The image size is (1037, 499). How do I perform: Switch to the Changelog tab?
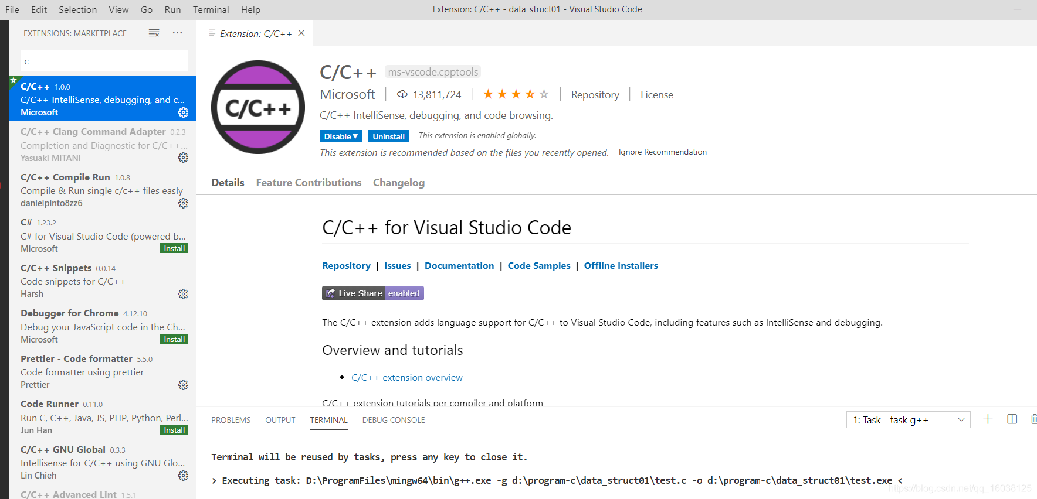pyautogui.click(x=399, y=183)
